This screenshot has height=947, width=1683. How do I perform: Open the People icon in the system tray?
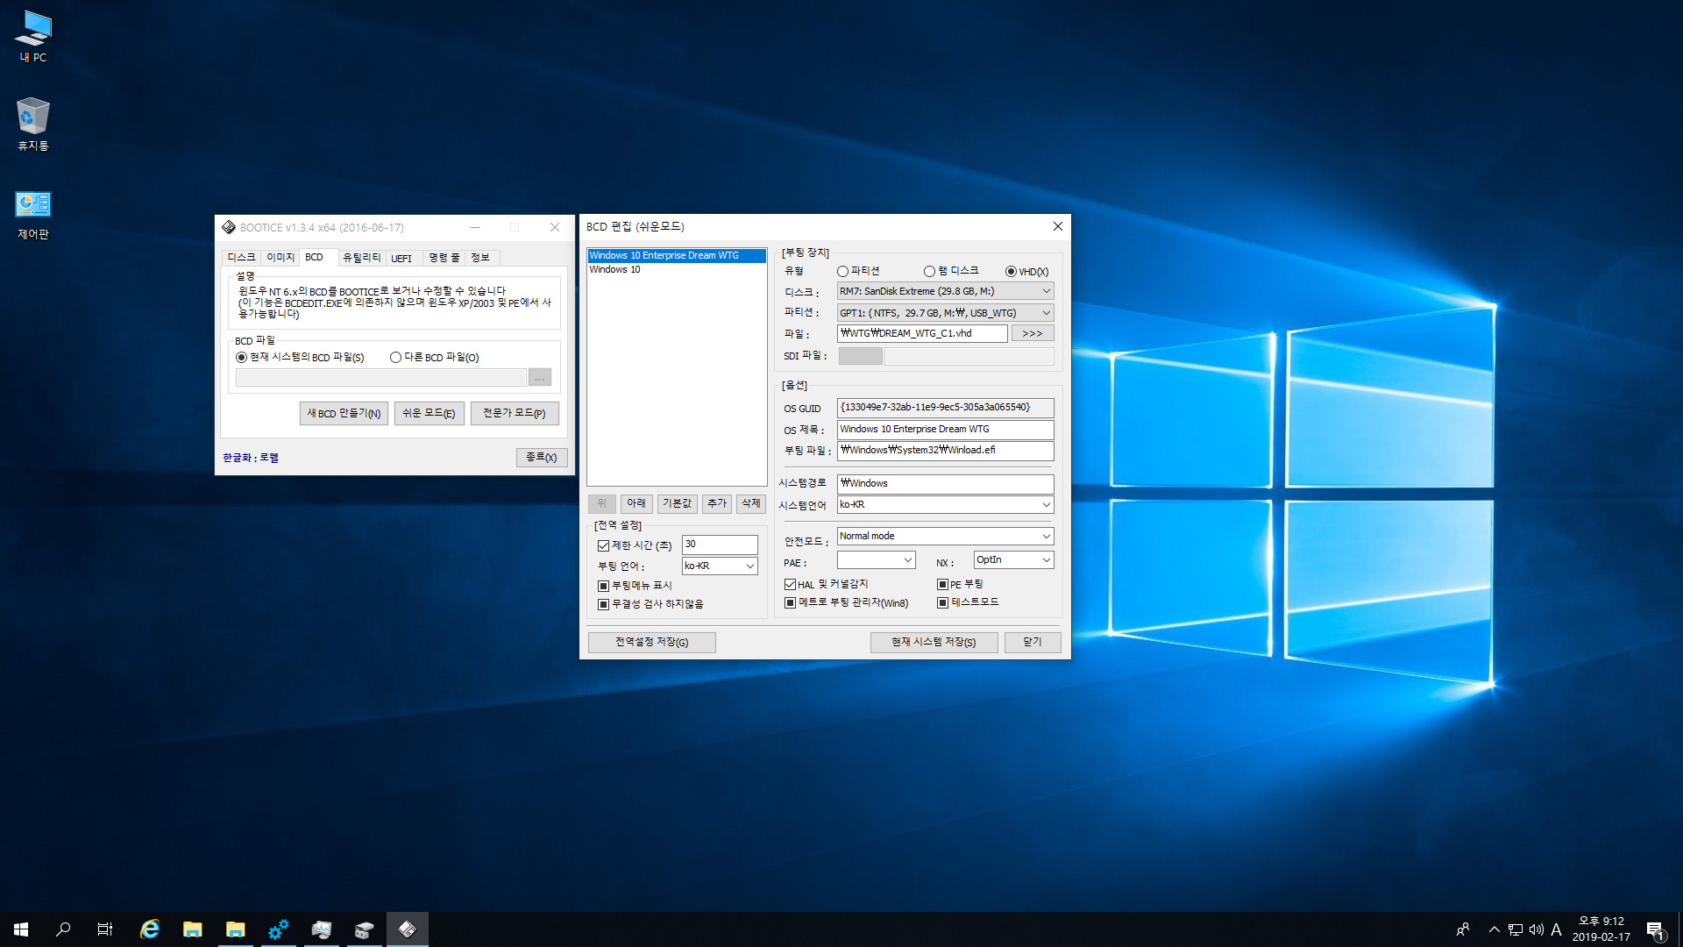(x=1463, y=929)
